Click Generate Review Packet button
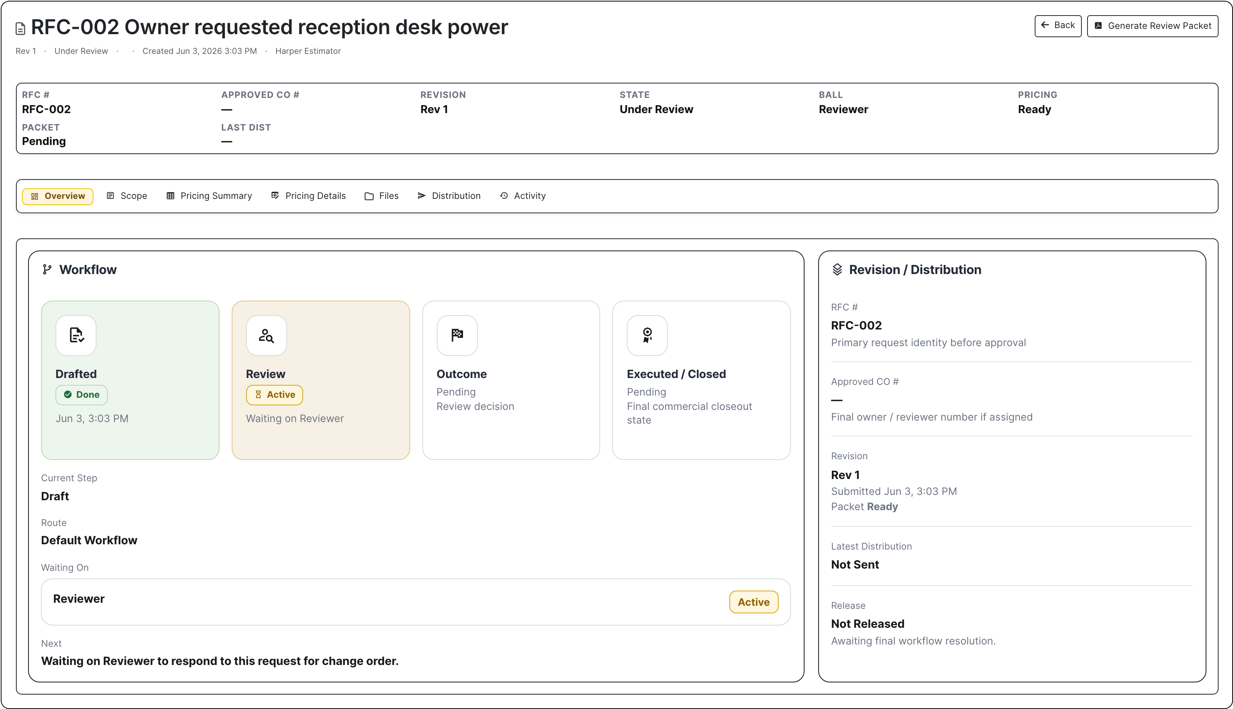1233x709 pixels. click(x=1152, y=26)
